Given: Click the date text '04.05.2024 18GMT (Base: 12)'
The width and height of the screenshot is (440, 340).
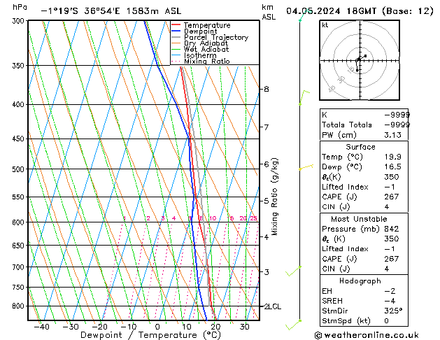Looking at the screenshot, I should pos(360,11).
